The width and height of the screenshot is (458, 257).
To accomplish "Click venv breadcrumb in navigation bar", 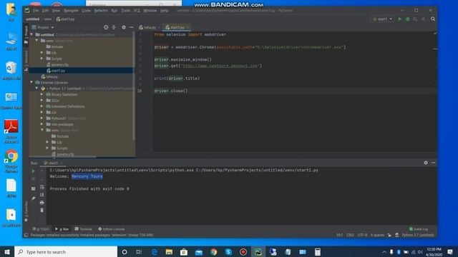I will click(x=48, y=19).
